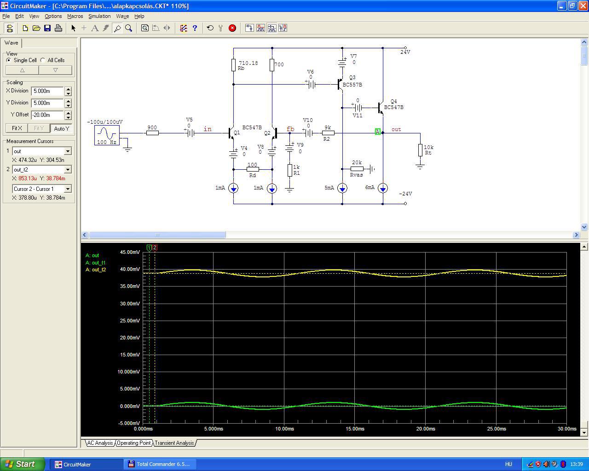Select the text annotation tool
Screen dimensions: 589x471
pyautogui.click(x=95, y=28)
